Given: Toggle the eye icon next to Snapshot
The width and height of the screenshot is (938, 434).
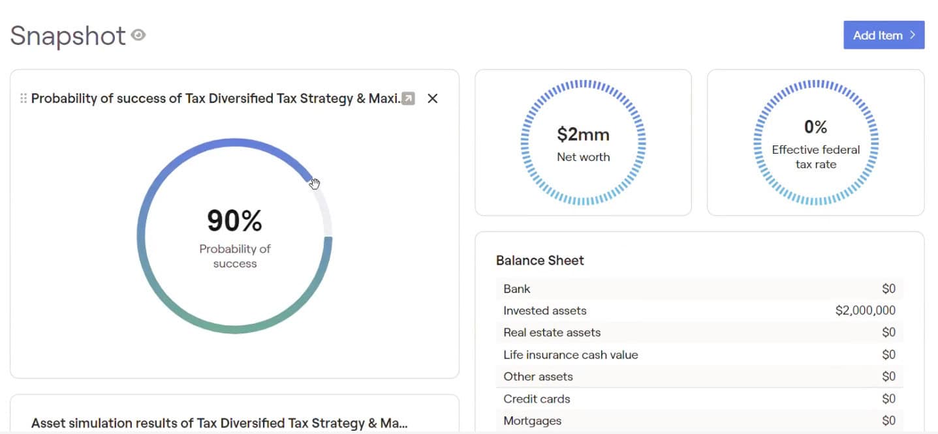Looking at the screenshot, I should click(x=138, y=35).
